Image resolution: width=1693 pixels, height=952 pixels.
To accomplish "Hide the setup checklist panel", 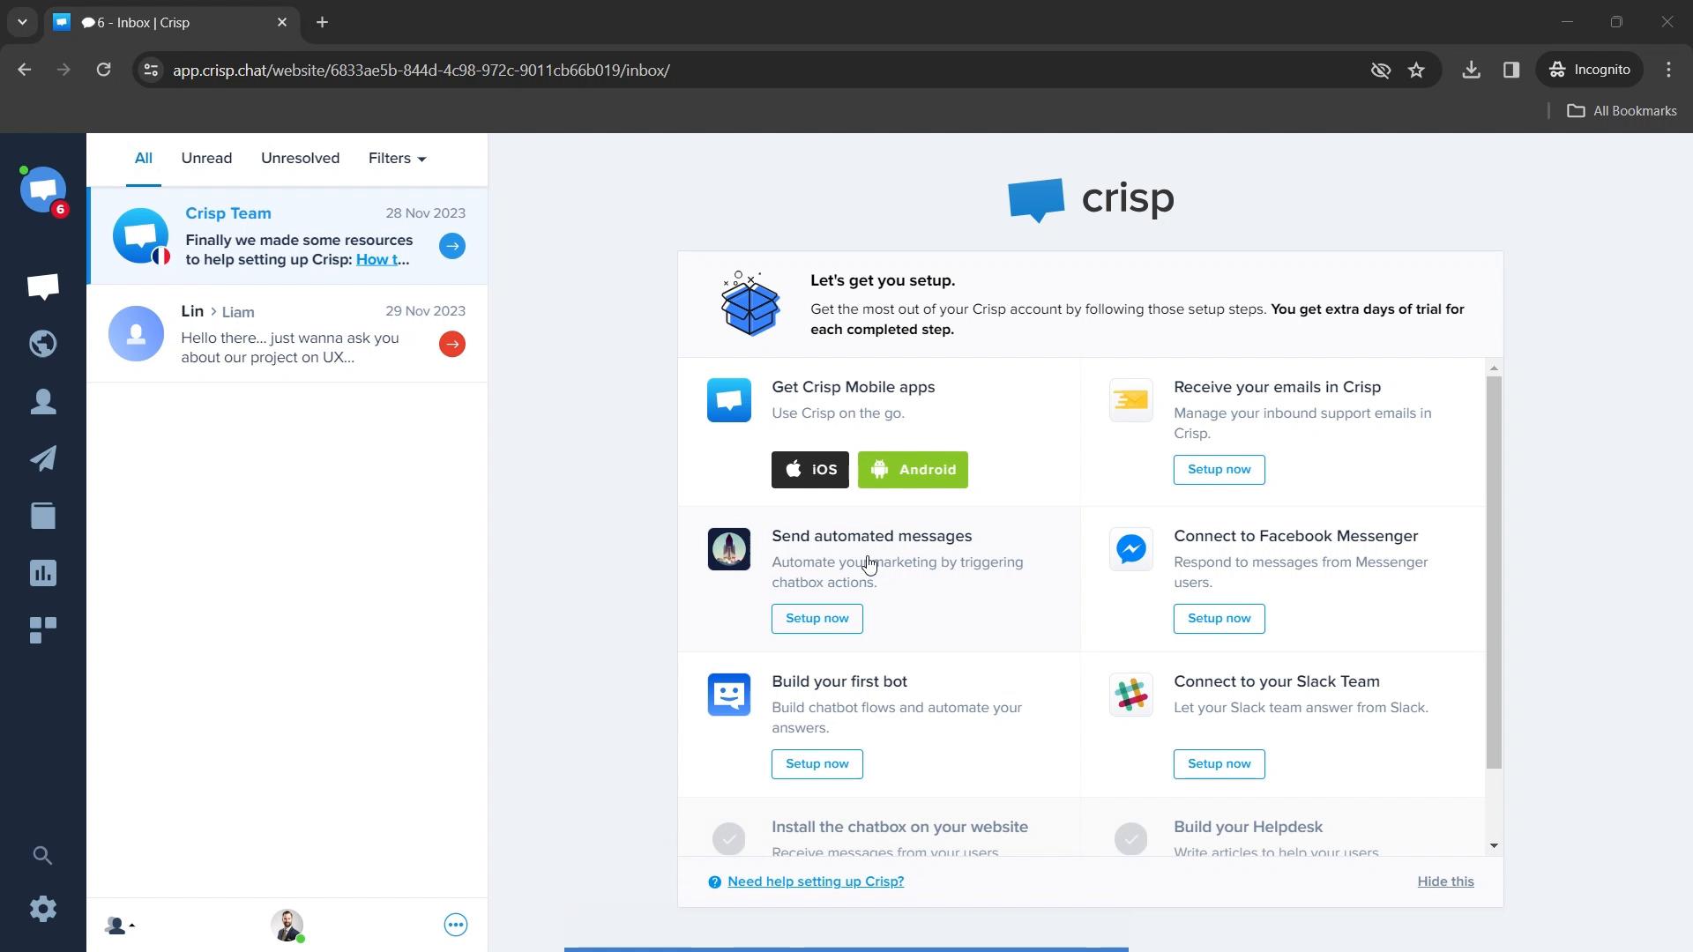I will (1445, 881).
